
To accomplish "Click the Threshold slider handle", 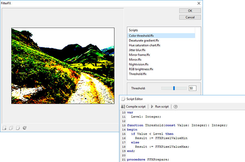I will point(174,88).
